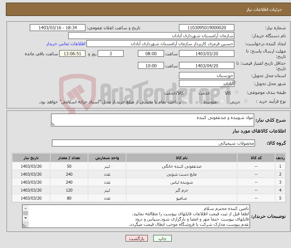Screen dimensions: 291x248
Task: Click the 10:00 validity time field
Action: [x=151, y=66]
